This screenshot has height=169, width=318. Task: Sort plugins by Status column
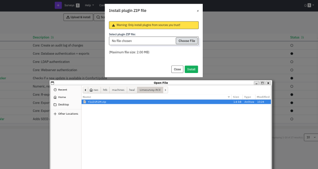[x=297, y=37]
